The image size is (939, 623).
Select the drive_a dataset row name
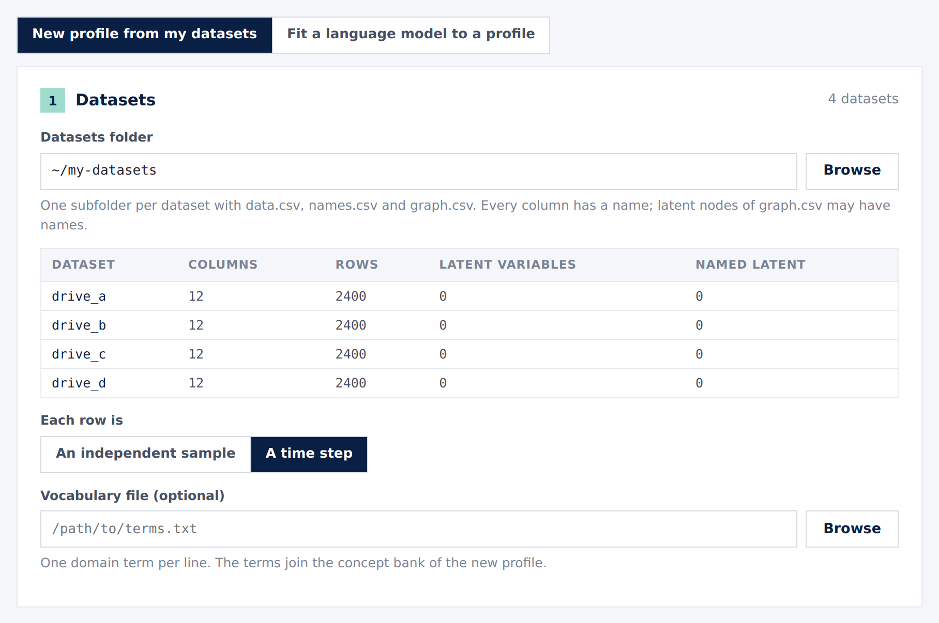tap(79, 297)
